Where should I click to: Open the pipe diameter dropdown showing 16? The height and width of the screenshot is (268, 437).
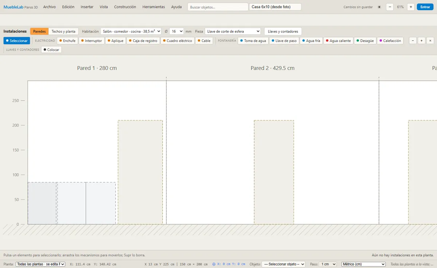point(177,31)
